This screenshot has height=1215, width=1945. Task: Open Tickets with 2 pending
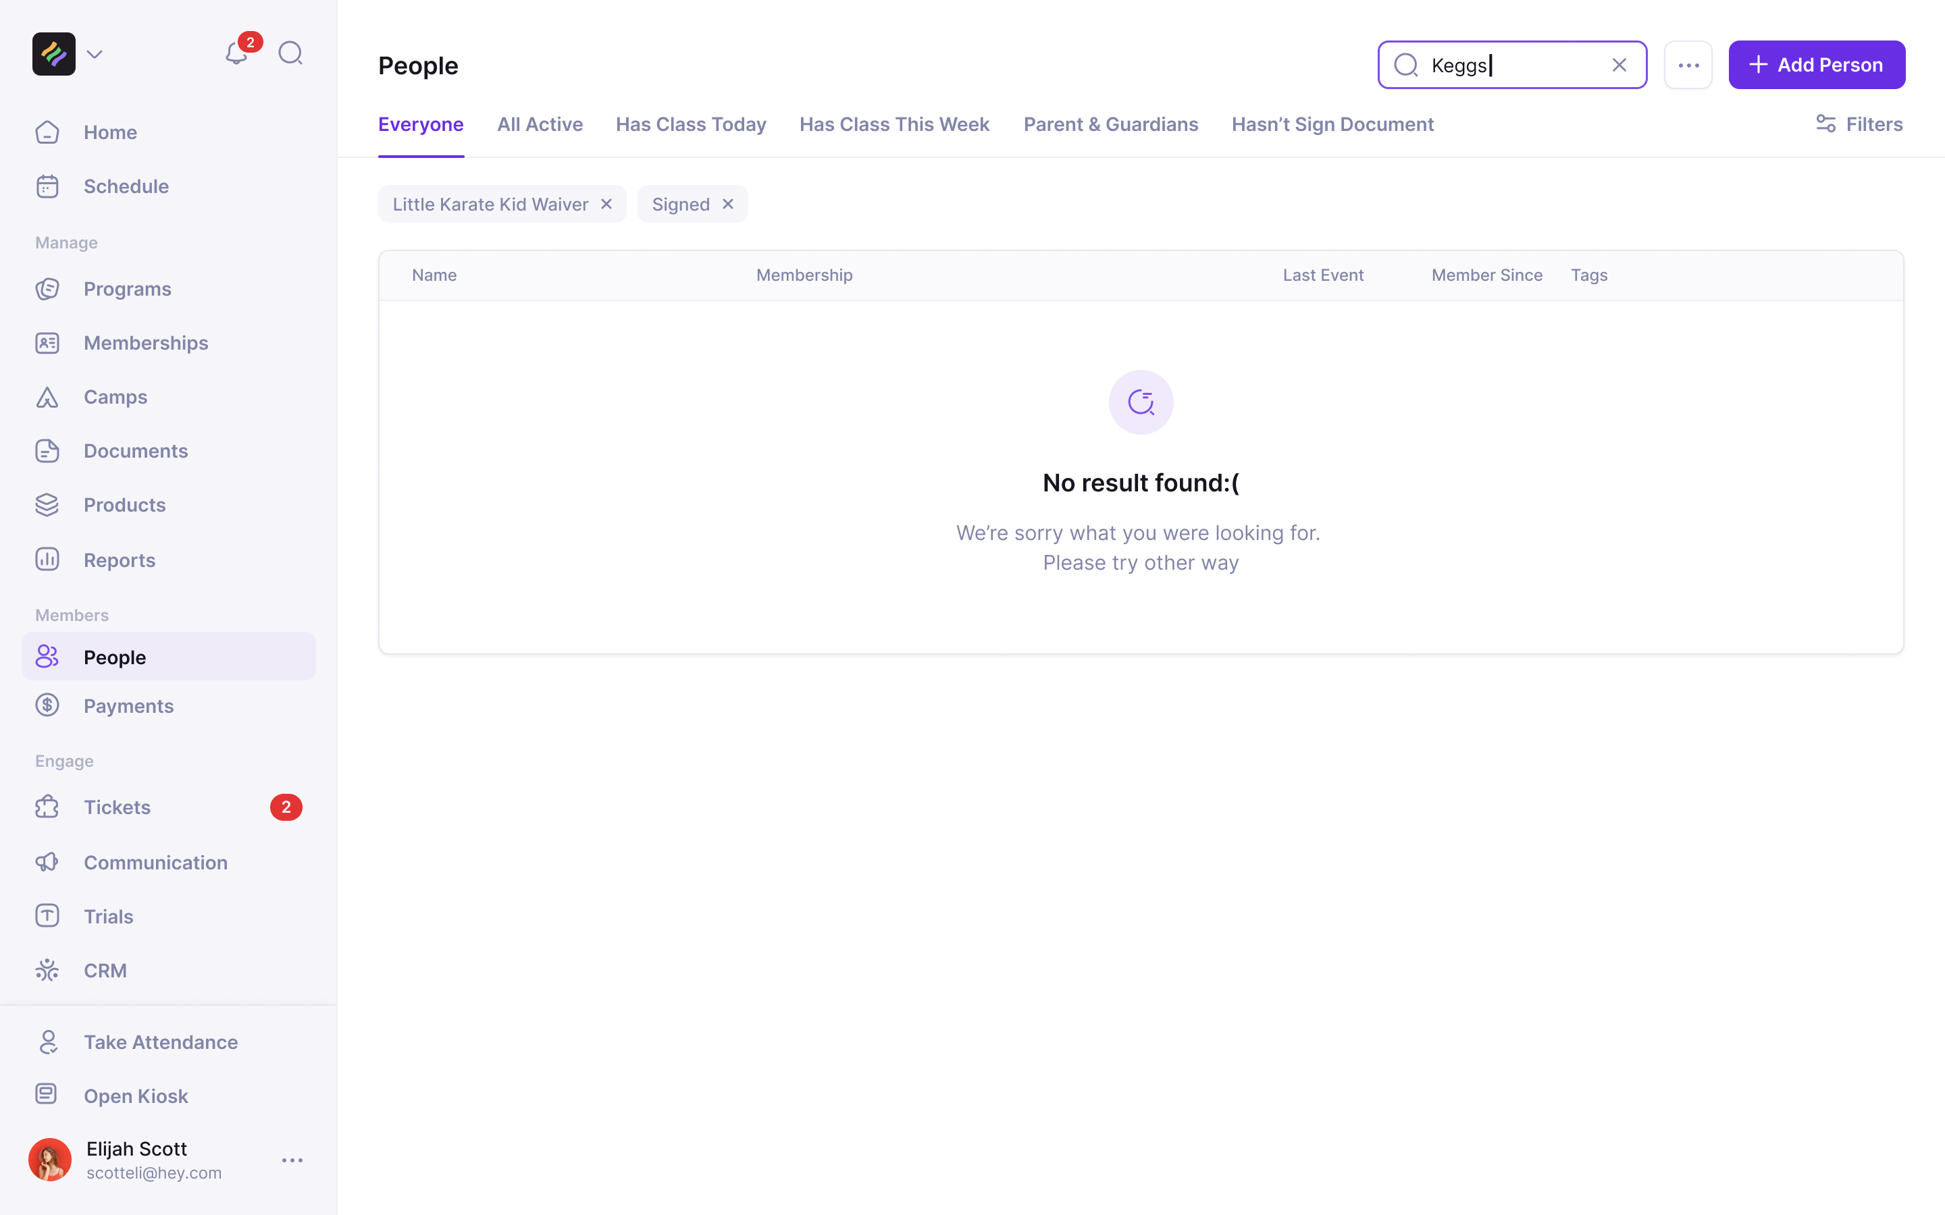[x=118, y=807]
